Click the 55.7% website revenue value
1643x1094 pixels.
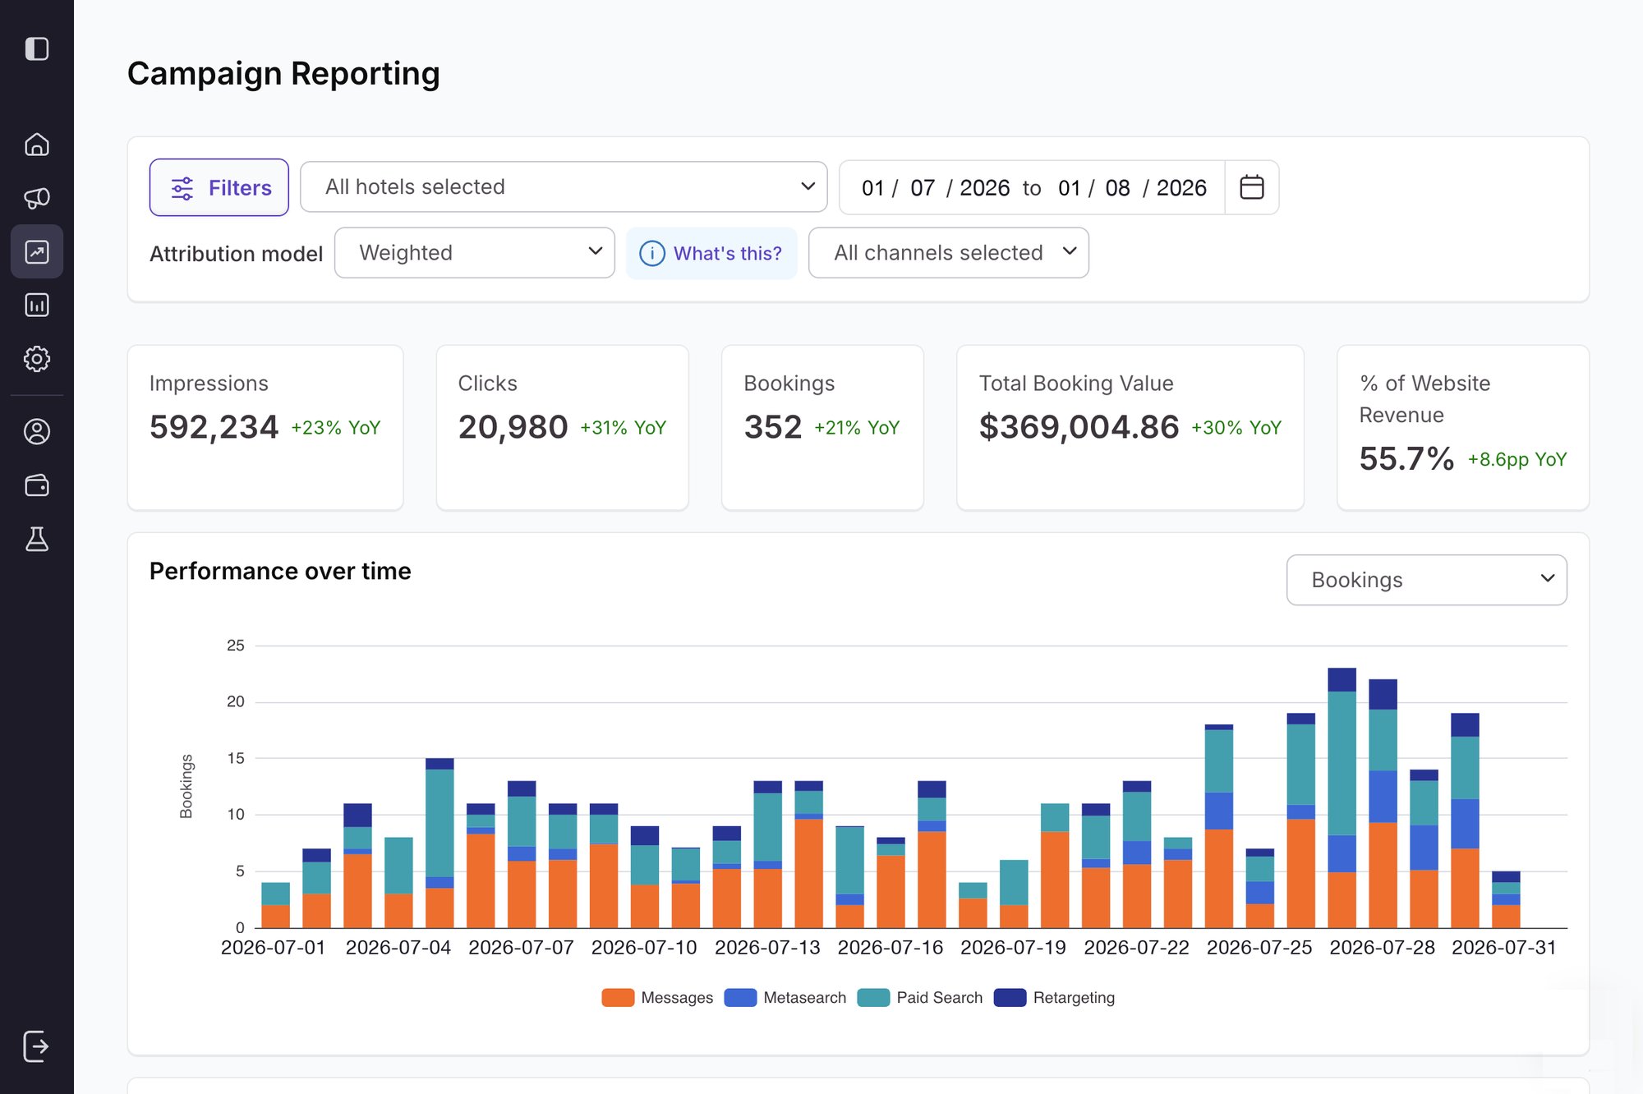click(1406, 459)
